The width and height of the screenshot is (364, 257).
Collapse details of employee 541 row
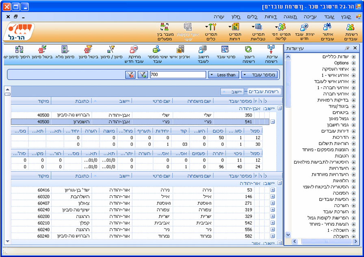coord(273,121)
